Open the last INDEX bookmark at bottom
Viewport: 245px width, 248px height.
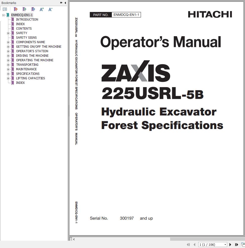click(x=20, y=83)
